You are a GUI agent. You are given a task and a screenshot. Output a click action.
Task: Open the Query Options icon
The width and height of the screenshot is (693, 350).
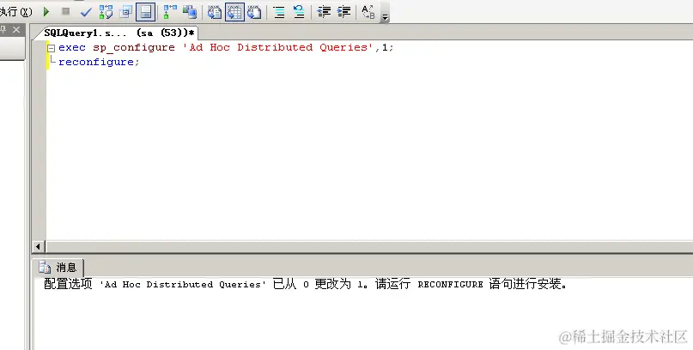[126, 12]
